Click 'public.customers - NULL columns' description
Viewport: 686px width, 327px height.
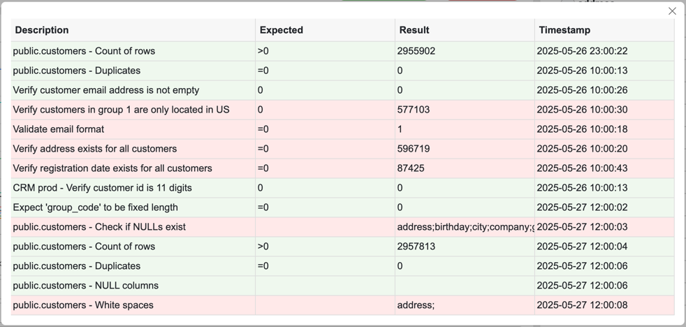[x=86, y=286]
